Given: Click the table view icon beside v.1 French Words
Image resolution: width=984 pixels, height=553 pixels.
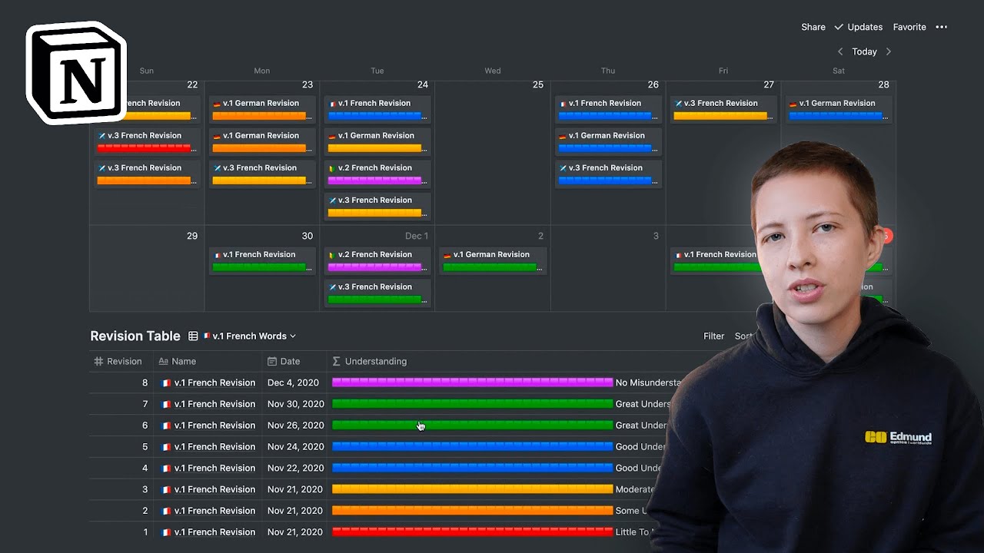Looking at the screenshot, I should coord(193,336).
